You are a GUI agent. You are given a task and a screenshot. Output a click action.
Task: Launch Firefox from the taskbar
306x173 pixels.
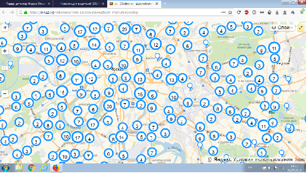(x=56, y=167)
